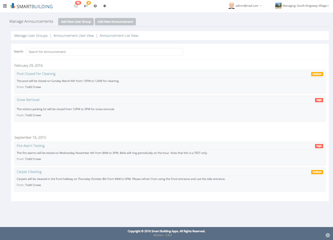The image size is (333, 240).
Task: Click Add New User Group button
Action: [x=76, y=22]
